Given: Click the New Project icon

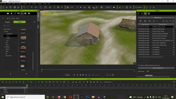Looking at the screenshot, I should click(x=3, y=7).
